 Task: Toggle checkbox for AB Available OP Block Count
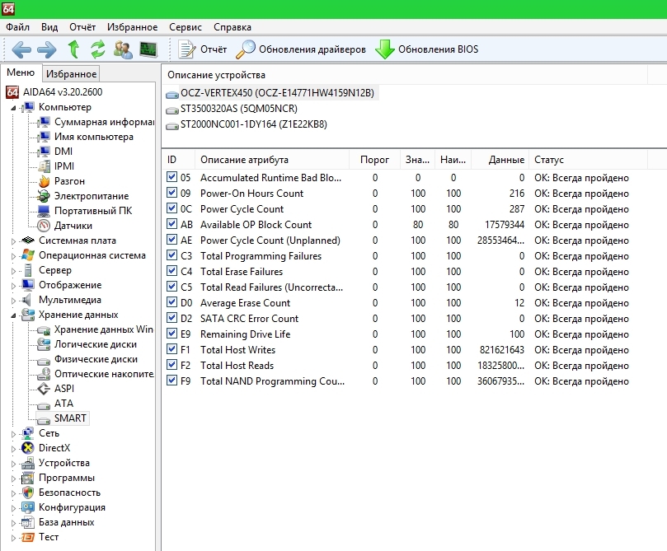[171, 224]
